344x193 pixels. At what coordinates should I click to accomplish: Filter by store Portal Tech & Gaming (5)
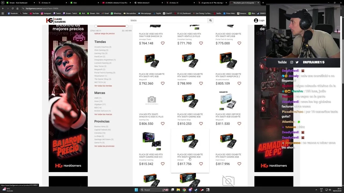tap(105, 73)
